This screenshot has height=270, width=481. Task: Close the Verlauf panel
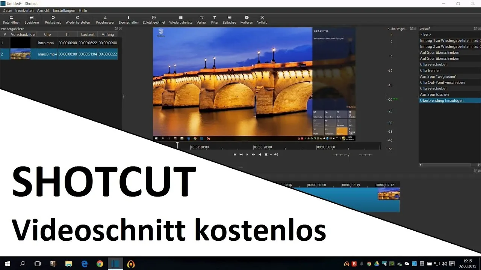click(479, 28)
